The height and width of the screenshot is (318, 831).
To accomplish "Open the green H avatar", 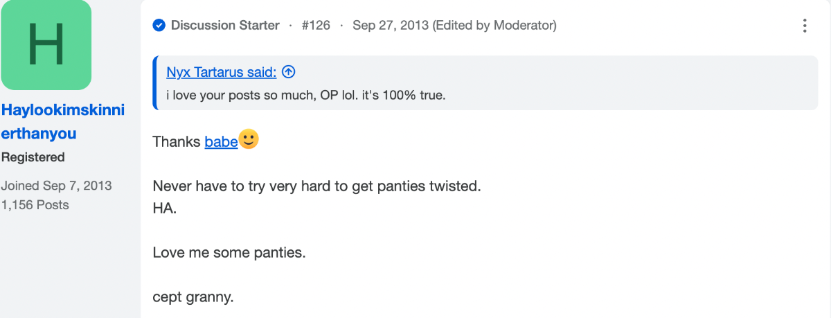I will point(46,44).
